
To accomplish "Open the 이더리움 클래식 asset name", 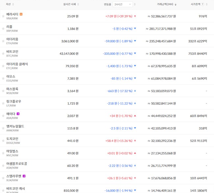I will 17,64.
